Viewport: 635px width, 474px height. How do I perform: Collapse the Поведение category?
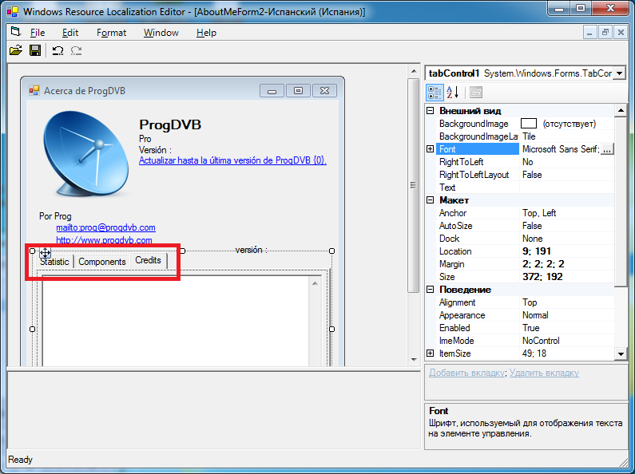click(431, 290)
